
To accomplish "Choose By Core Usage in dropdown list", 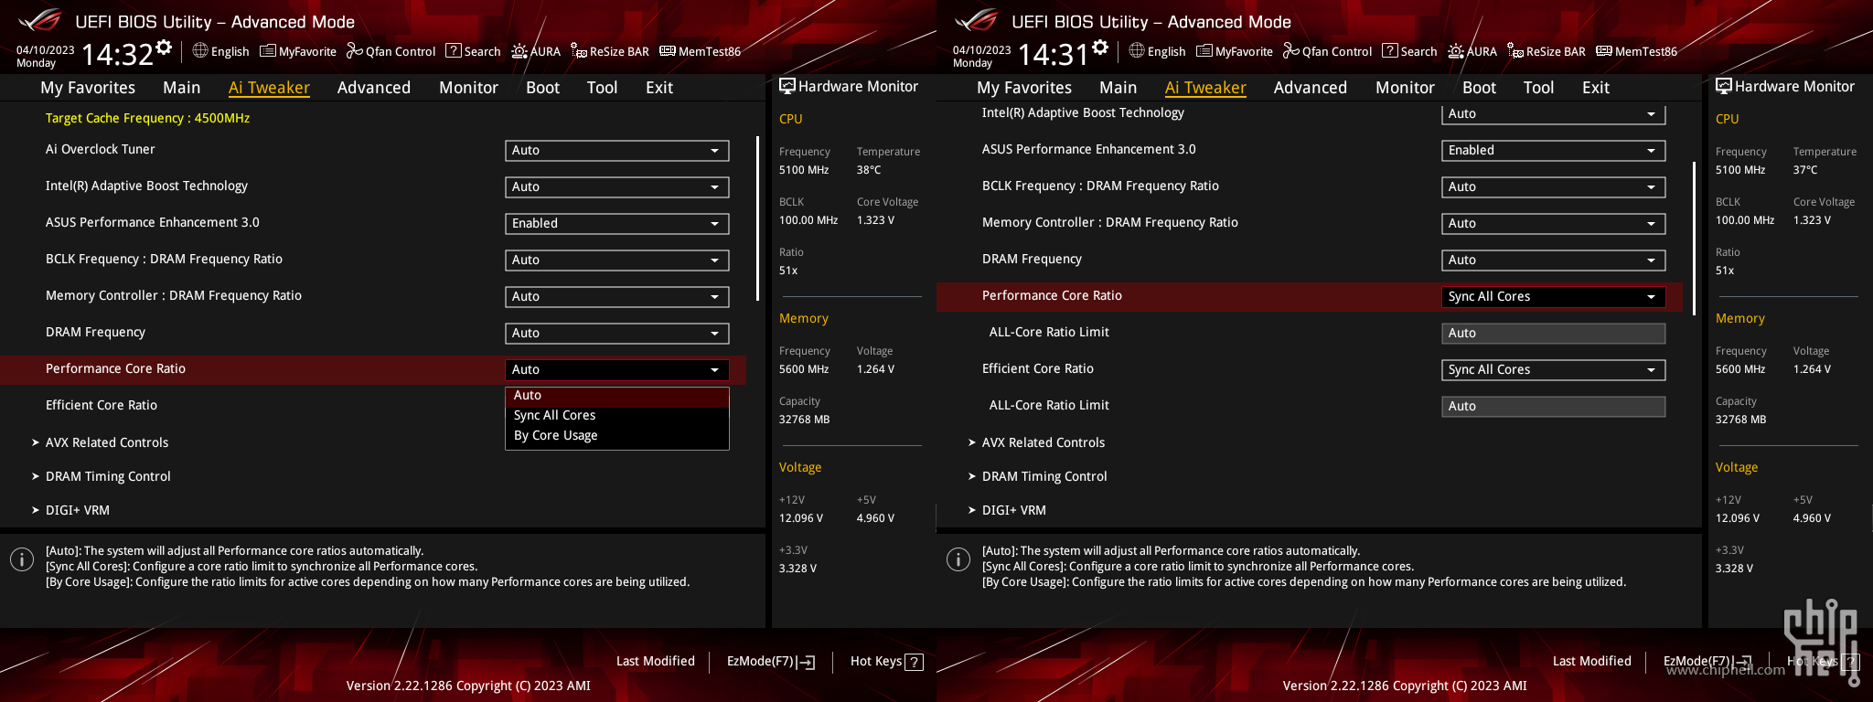I will click(x=617, y=436).
